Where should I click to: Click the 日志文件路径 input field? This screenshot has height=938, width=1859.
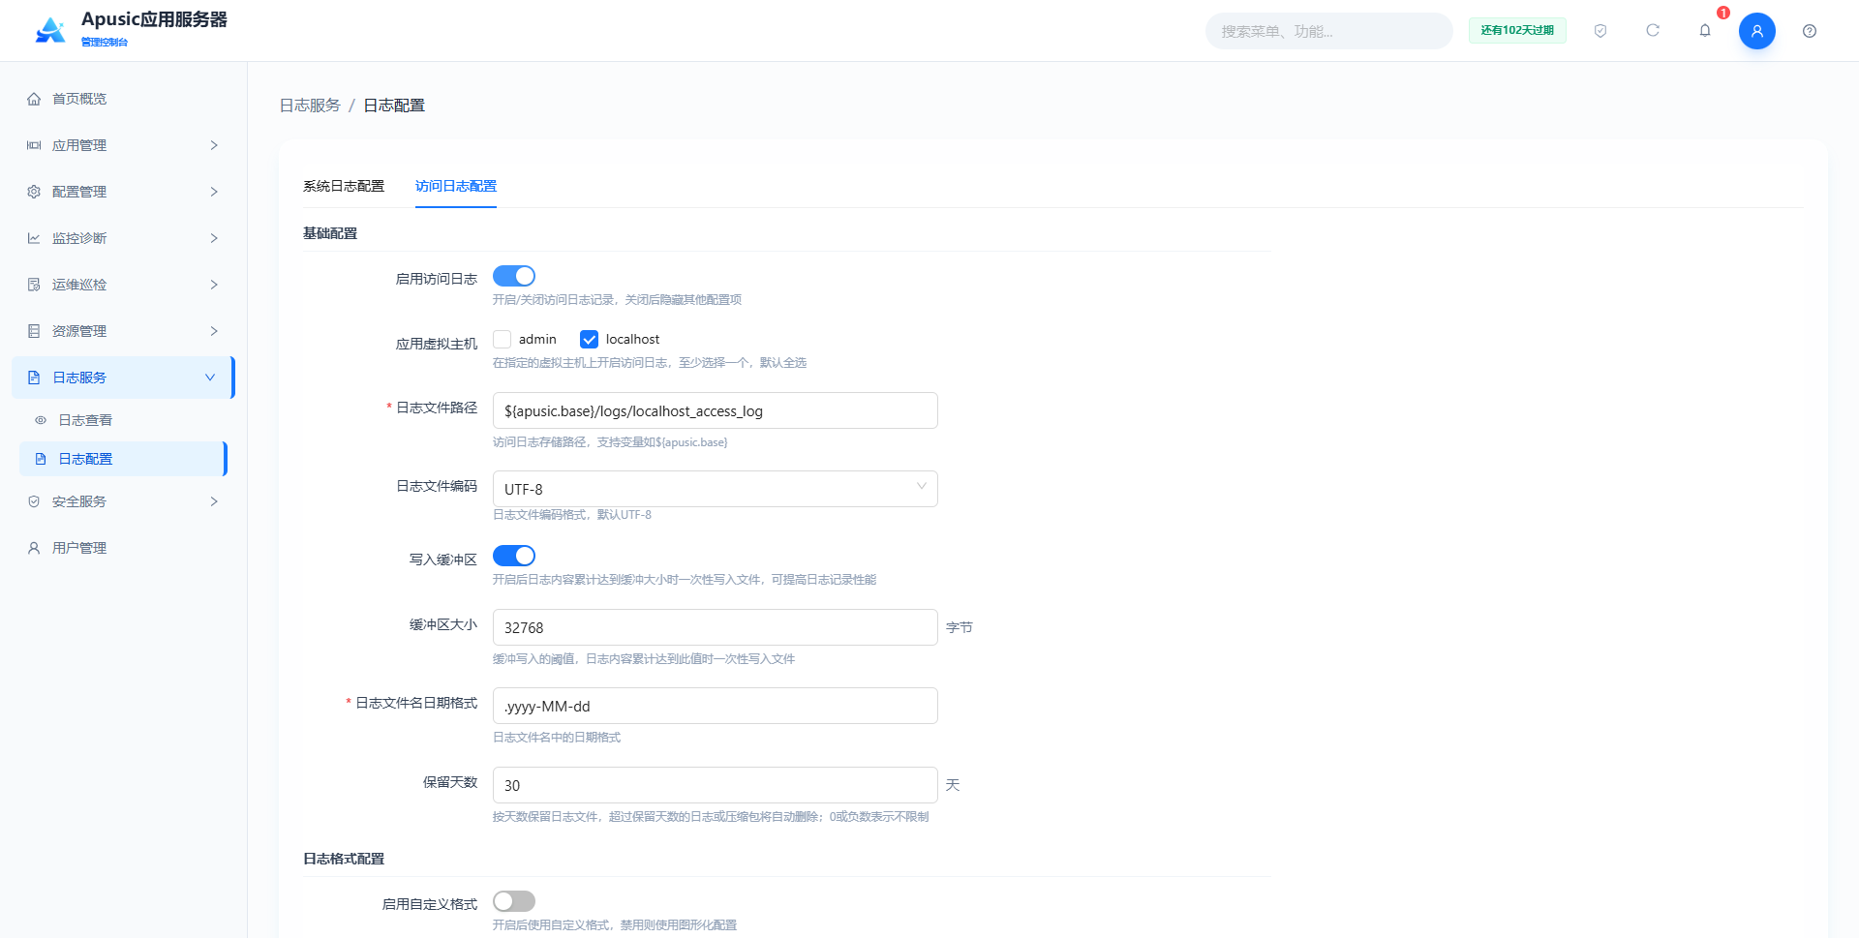tap(715, 410)
